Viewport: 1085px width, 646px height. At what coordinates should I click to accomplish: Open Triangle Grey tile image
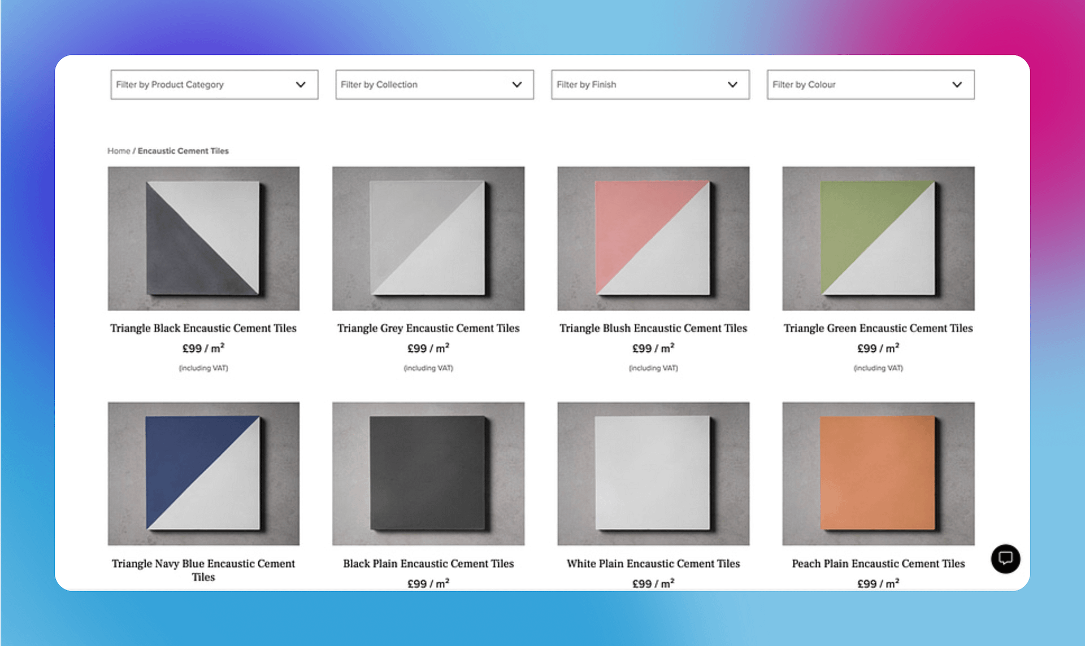tap(428, 238)
